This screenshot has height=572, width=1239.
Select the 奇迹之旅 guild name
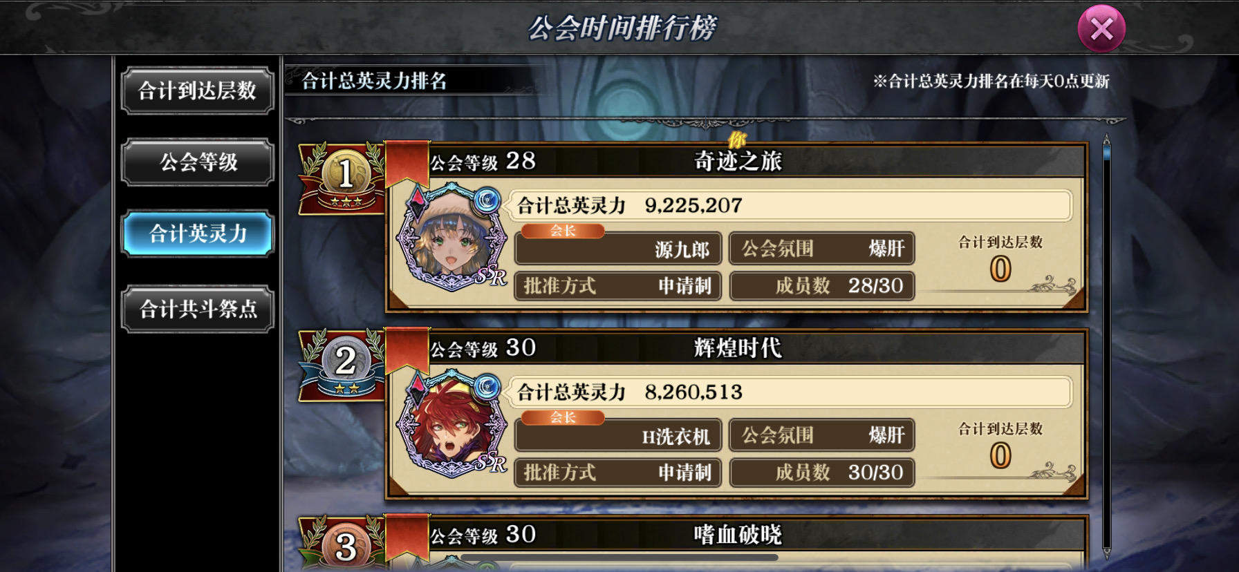pyautogui.click(x=738, y=161)
